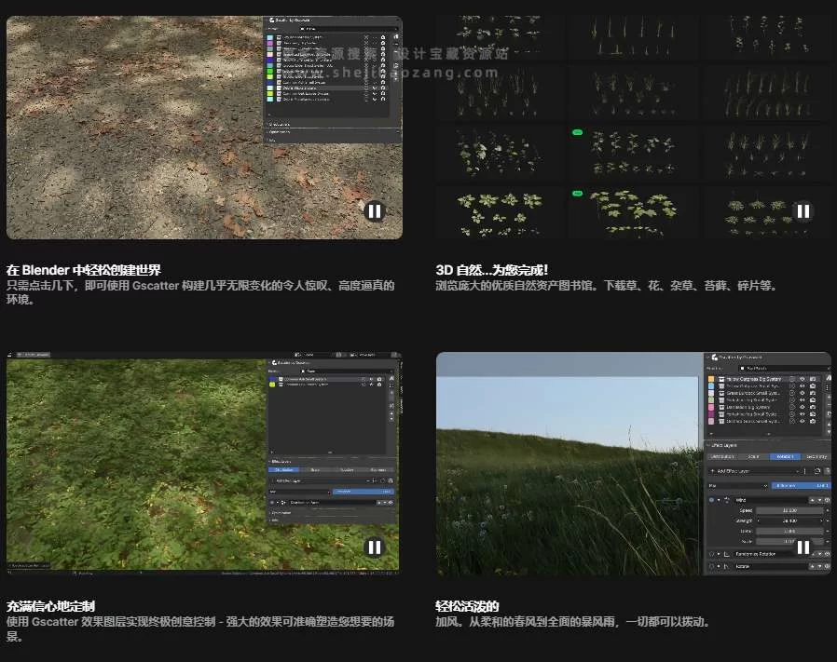Pause the 3D nature asset library video
The height and width of the screenshot is (662, 837).
(x=803, y=211)
